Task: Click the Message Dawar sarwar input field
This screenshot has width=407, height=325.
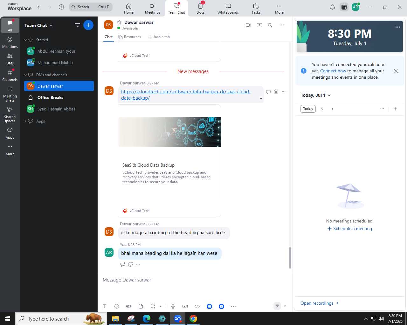Action: [x=195, y=280]
